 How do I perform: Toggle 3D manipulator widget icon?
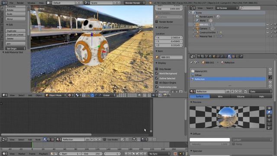coord(88,95)
